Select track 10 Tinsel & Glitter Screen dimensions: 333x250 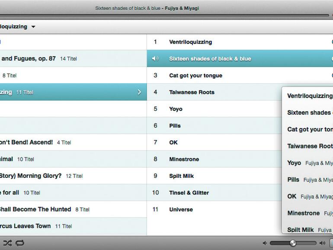coord(214,192)
